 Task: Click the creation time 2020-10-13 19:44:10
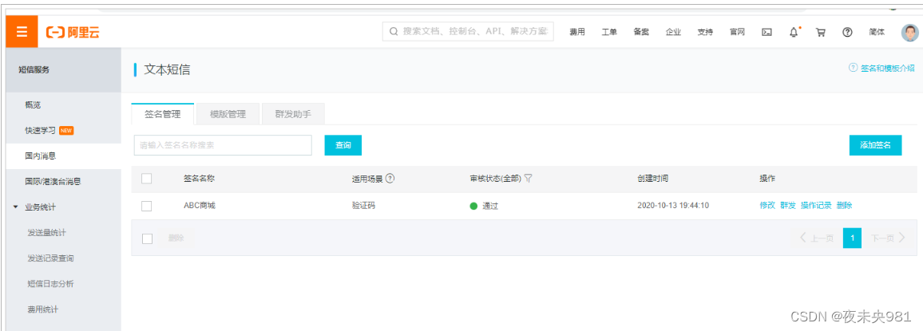(673, 206)
